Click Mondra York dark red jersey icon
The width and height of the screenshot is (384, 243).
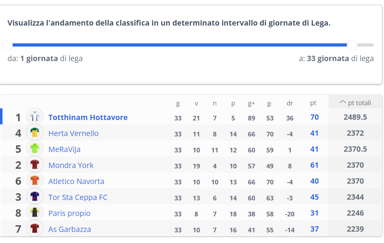tap(35, 164)
